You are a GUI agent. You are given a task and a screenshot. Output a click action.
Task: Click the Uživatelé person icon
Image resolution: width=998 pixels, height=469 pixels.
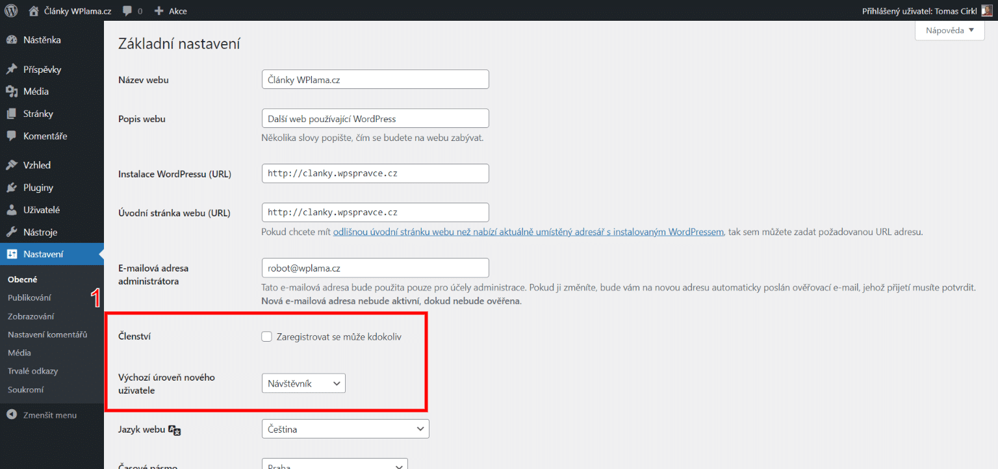click(12, 210)
